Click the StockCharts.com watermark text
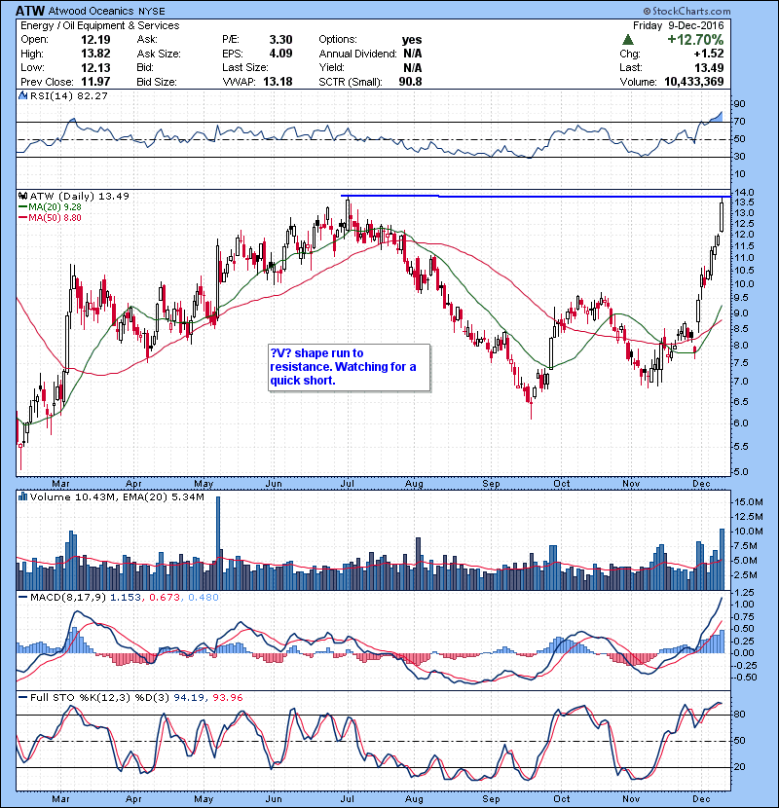The image size is (779, 808). [686, 11]
